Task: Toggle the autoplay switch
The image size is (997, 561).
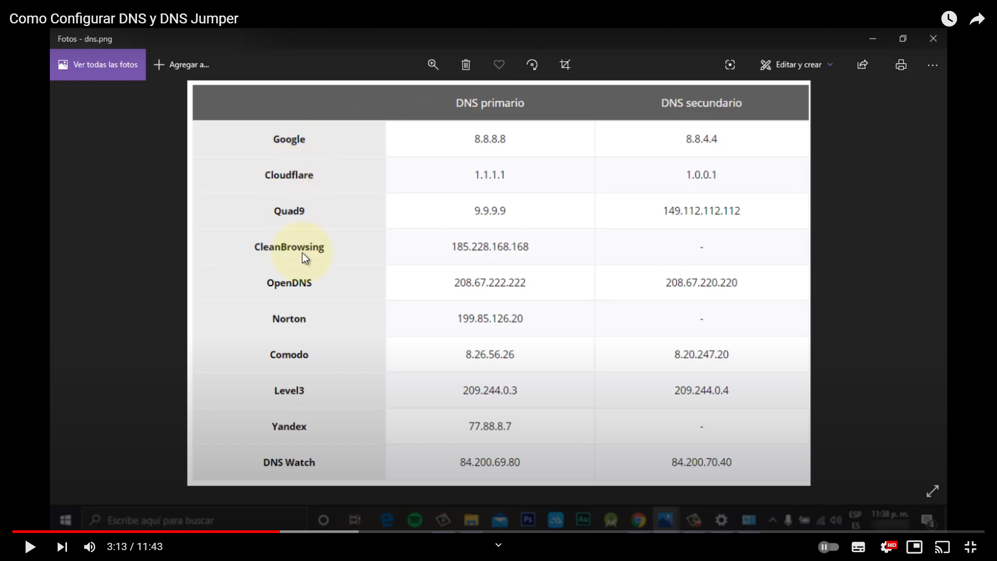Action: [x=828, y=546]
